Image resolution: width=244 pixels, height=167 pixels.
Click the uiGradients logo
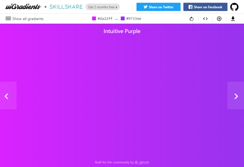pyautogui.click(x=23, y=7)
